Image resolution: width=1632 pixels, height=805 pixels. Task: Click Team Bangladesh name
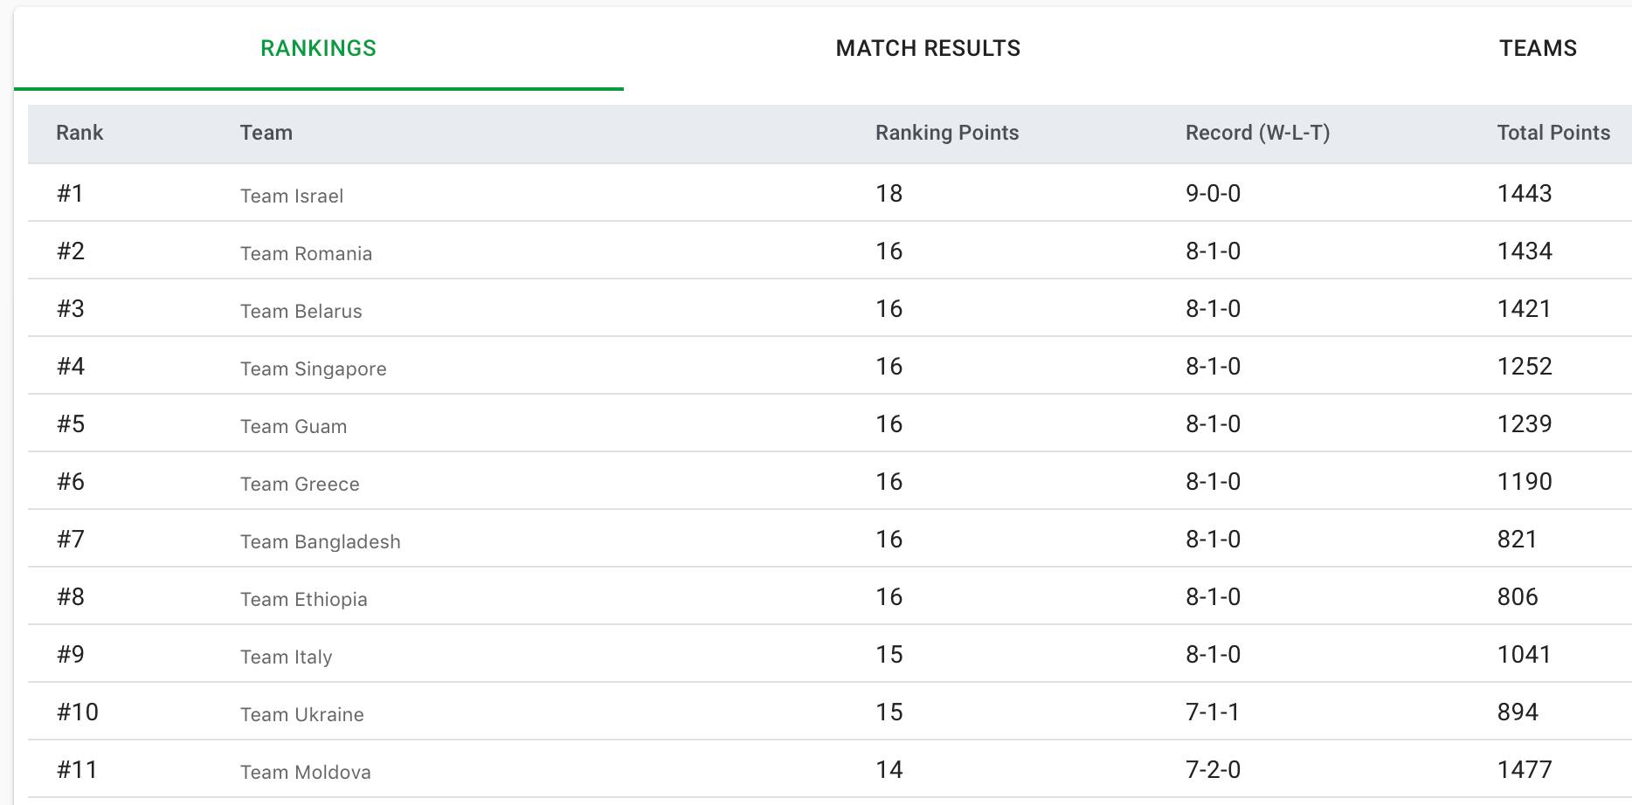coord(320,541)
